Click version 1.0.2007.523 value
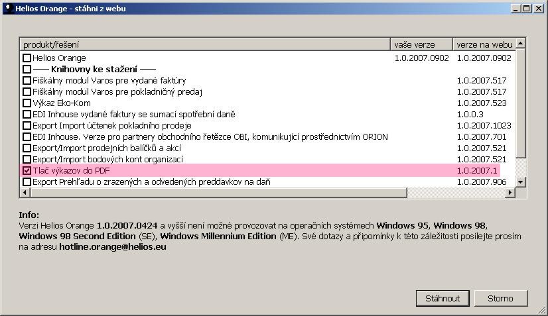The width and height of the screenshot is (548, 316). tap(482, 103)
